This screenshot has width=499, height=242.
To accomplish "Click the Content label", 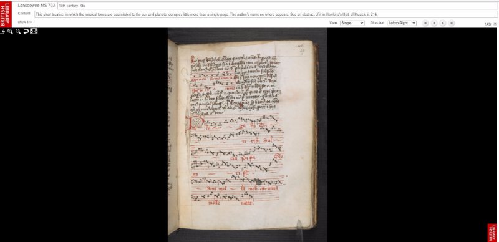I will pyautogui.click(x=24, y=13).
